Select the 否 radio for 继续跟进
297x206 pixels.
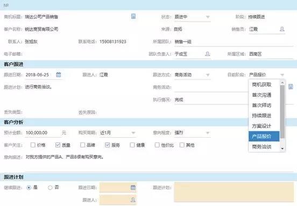pos(50,188)
